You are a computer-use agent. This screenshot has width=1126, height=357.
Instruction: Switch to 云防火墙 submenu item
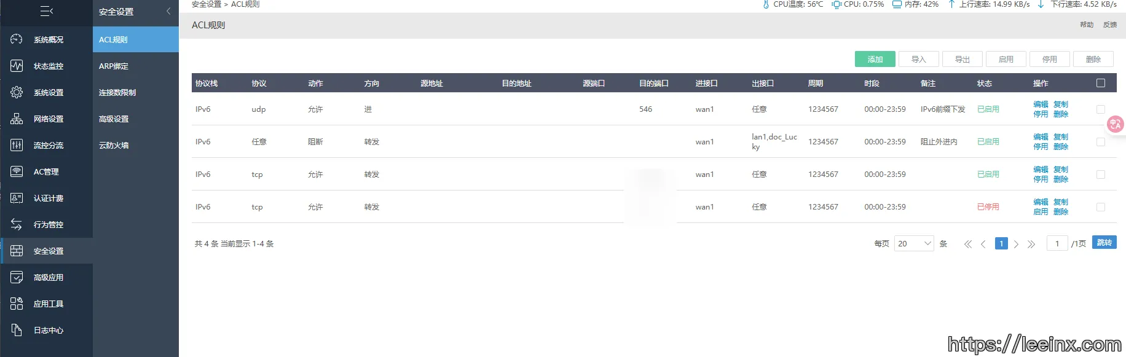coord(114,145)
